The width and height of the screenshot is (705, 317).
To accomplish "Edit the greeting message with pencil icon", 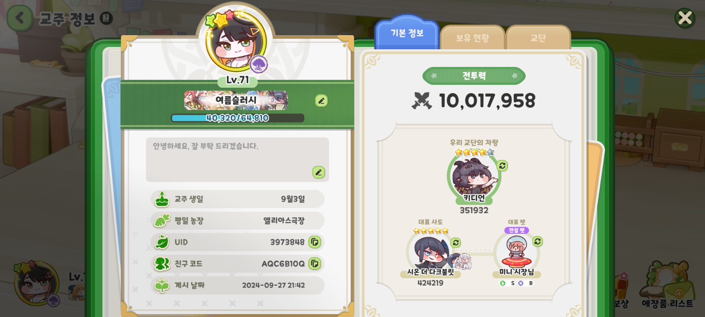I will click(x=318, y=172).
